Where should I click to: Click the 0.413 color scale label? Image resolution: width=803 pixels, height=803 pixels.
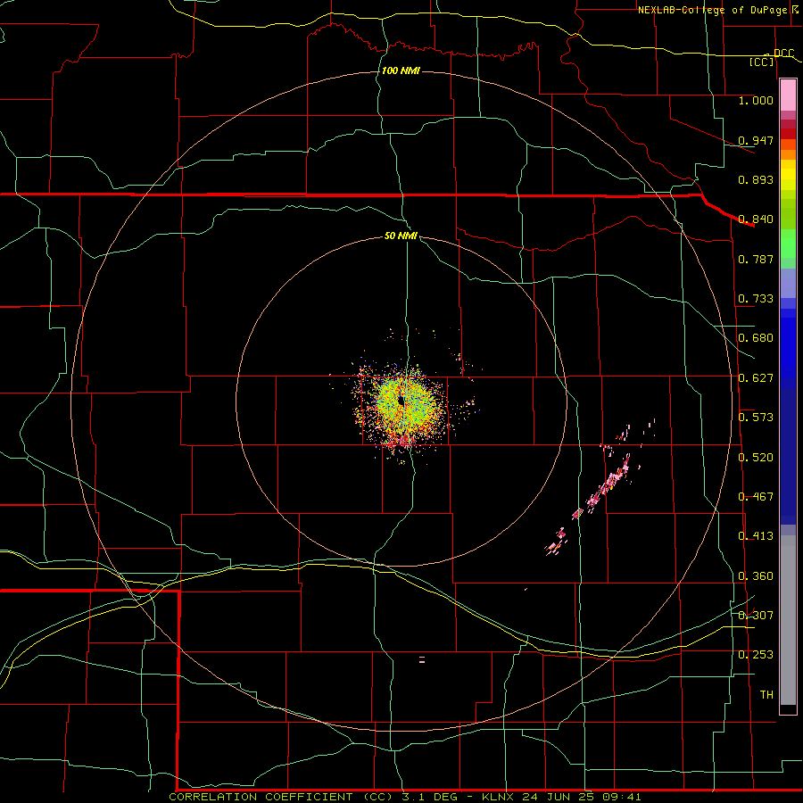click(756, 536)
